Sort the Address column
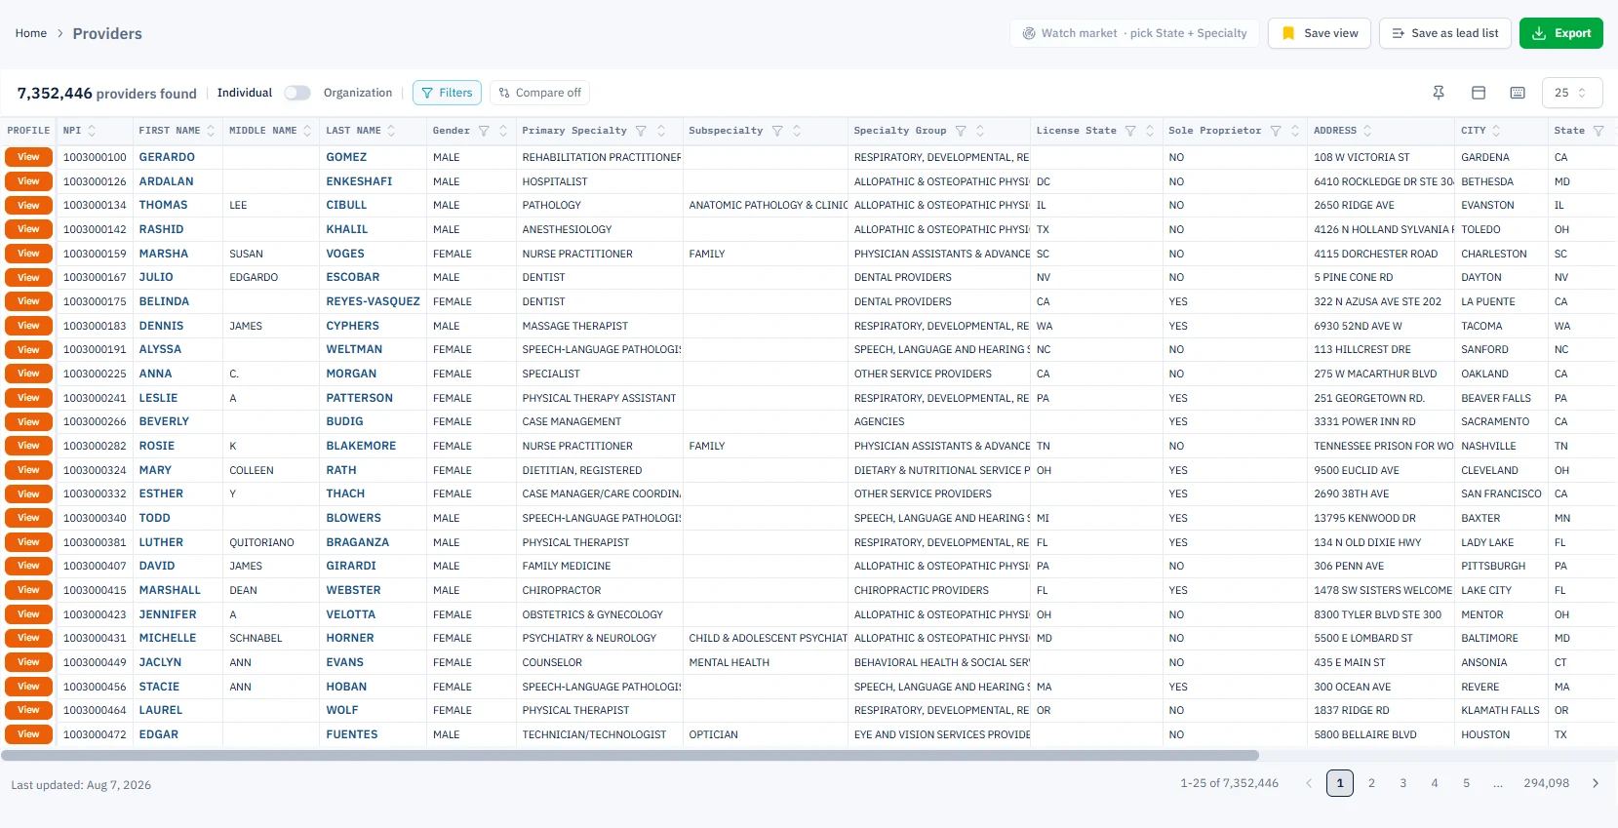The width and height of the screenshot is (1618, 828). 1367,131
